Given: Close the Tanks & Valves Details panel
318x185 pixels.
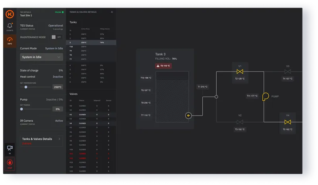Looking at the screenshot, I should pyautogui.click(x=112, y=12).
